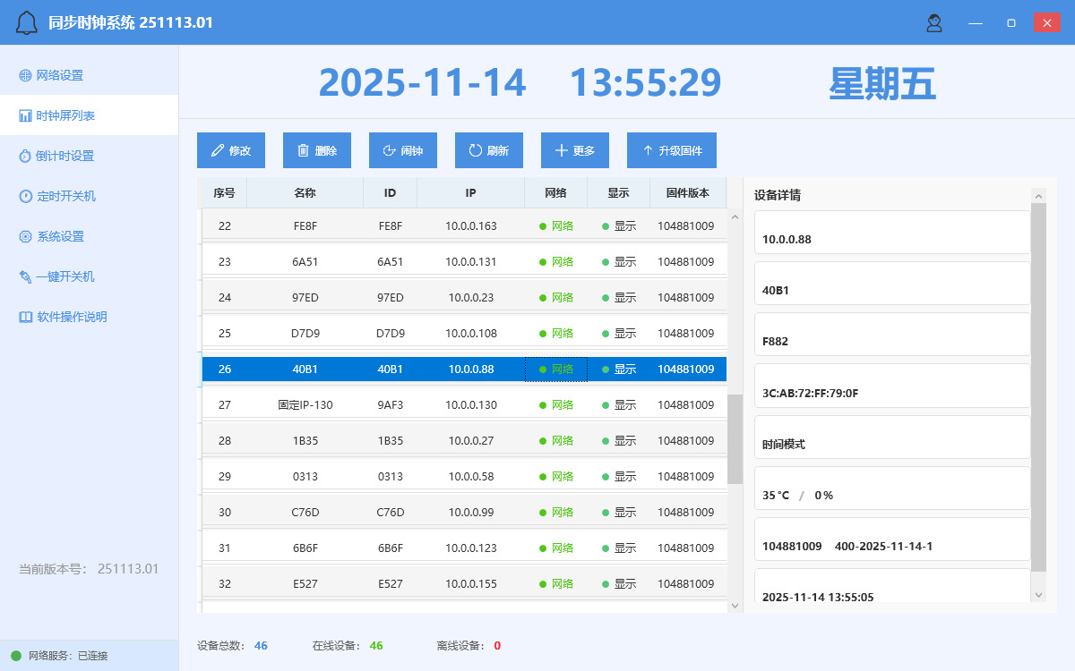The height and width of the screenshot is (671, 1075).
Task: Click the up chevron on 设备详情 panel
Action: tap(1038, 194)
